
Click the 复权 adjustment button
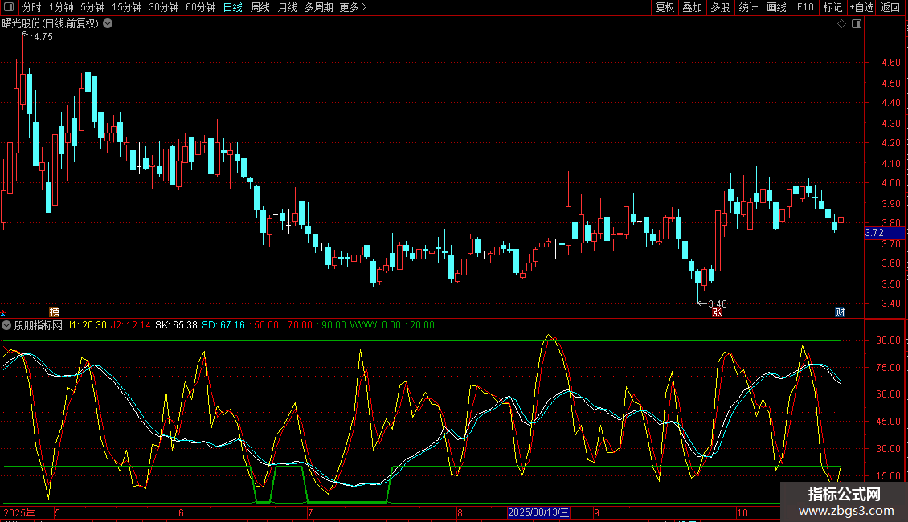click(665, 8)
